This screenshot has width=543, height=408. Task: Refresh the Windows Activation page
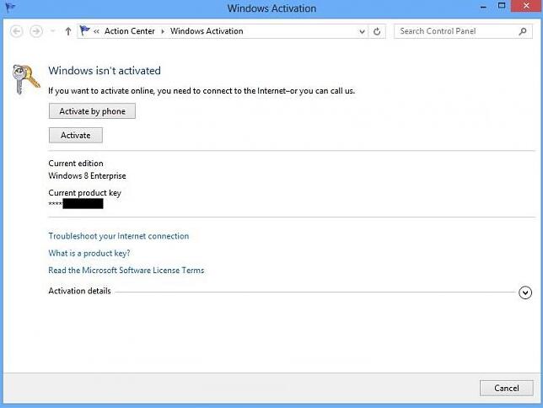(377, 32)
